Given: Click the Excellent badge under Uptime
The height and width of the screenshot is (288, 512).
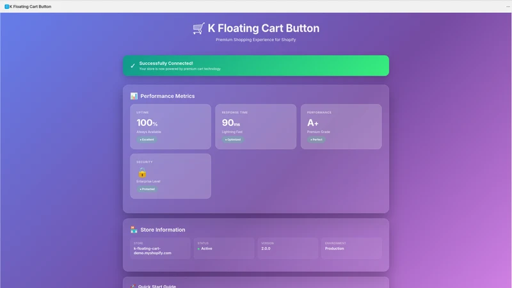Looking at the screenshot, I should point(147,140).
